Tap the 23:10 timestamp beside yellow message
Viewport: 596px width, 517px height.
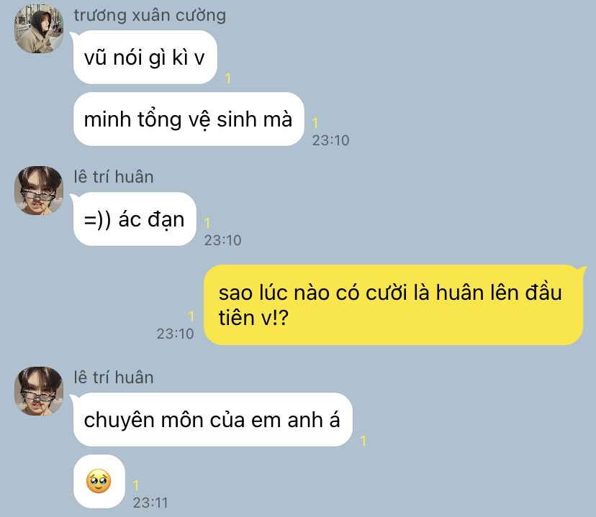[175, 334]
